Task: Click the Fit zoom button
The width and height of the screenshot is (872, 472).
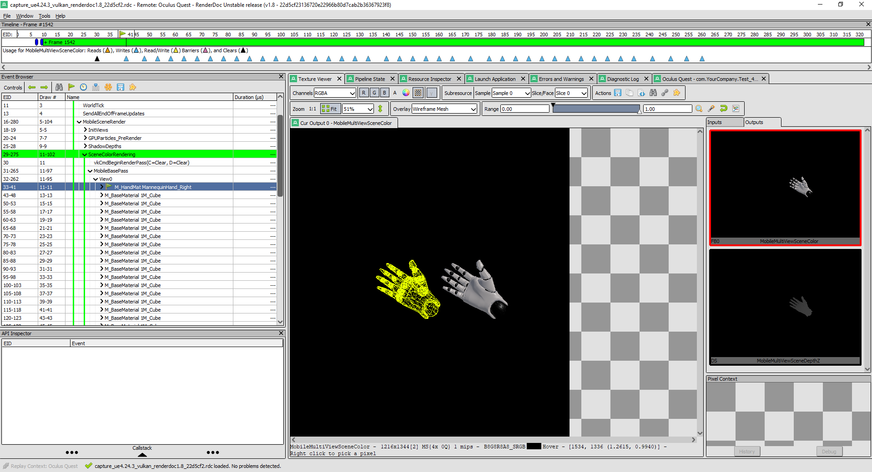Action: [330, 109]
